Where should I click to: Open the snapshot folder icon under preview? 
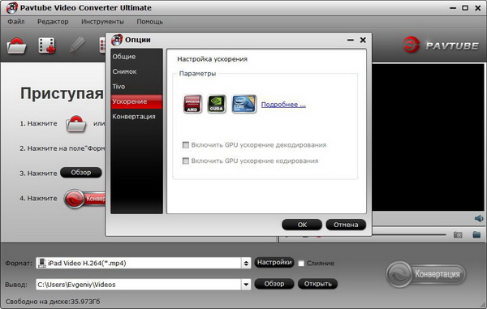pos(476,234)
